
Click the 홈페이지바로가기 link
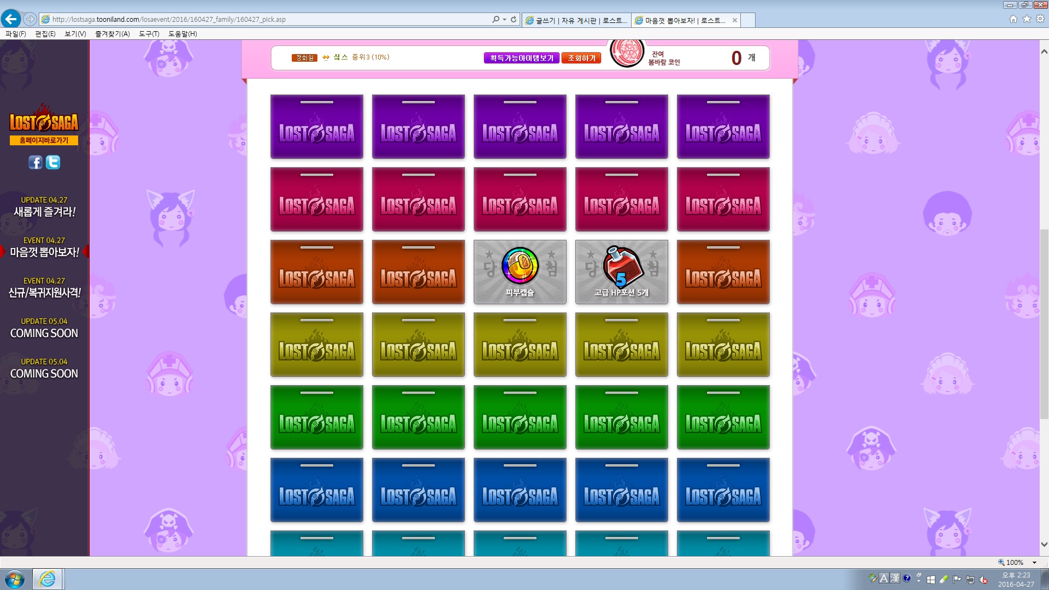click(x=44, y=140)
